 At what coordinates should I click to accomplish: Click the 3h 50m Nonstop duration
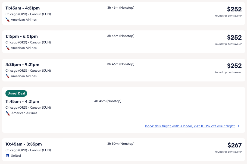coord(121,144)
